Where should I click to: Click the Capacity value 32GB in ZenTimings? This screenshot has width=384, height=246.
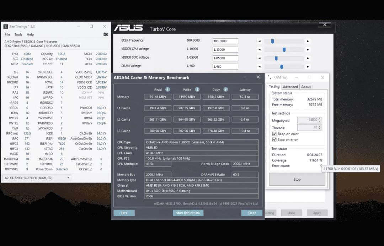[62, 54]
